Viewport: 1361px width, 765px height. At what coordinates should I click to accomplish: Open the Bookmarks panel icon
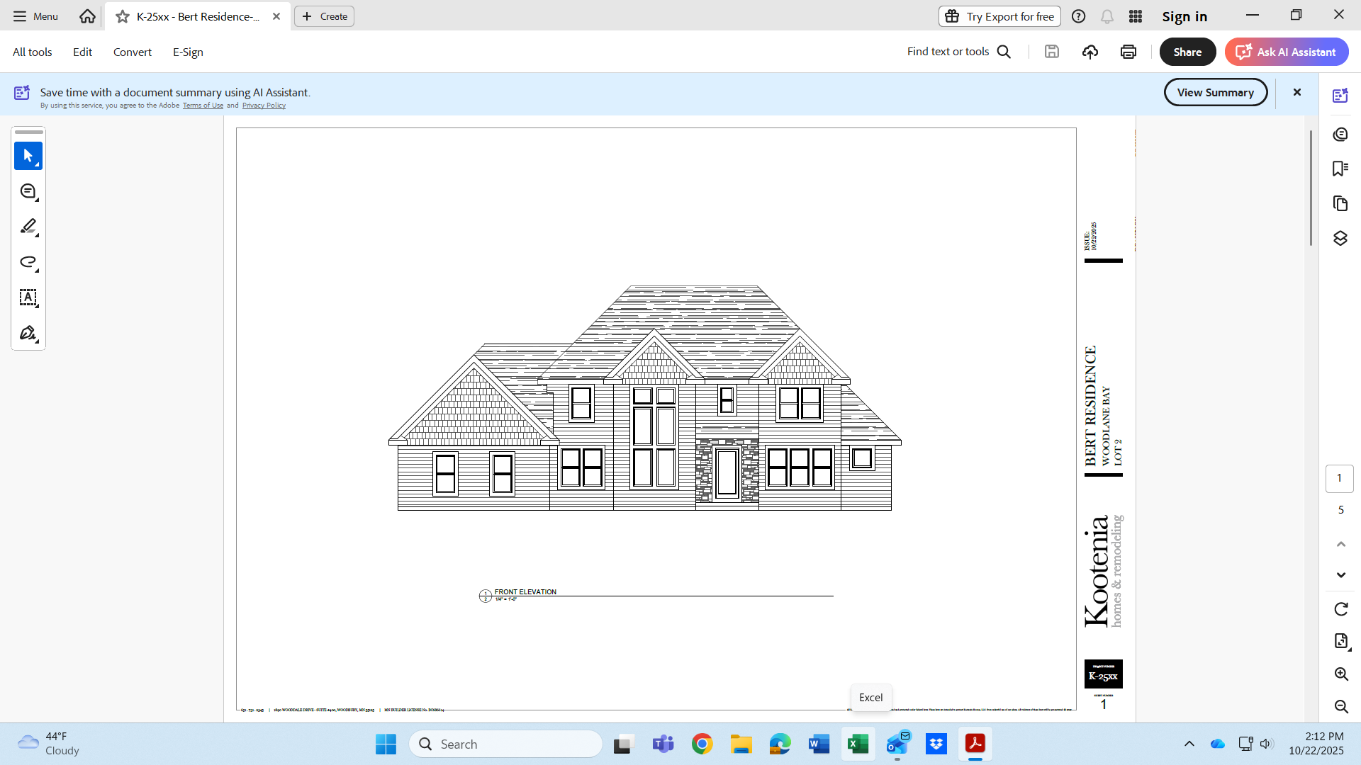(x=1340, y=169)
